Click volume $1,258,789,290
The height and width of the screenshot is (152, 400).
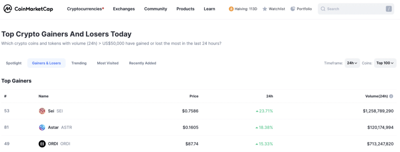[x=378, y=111]
